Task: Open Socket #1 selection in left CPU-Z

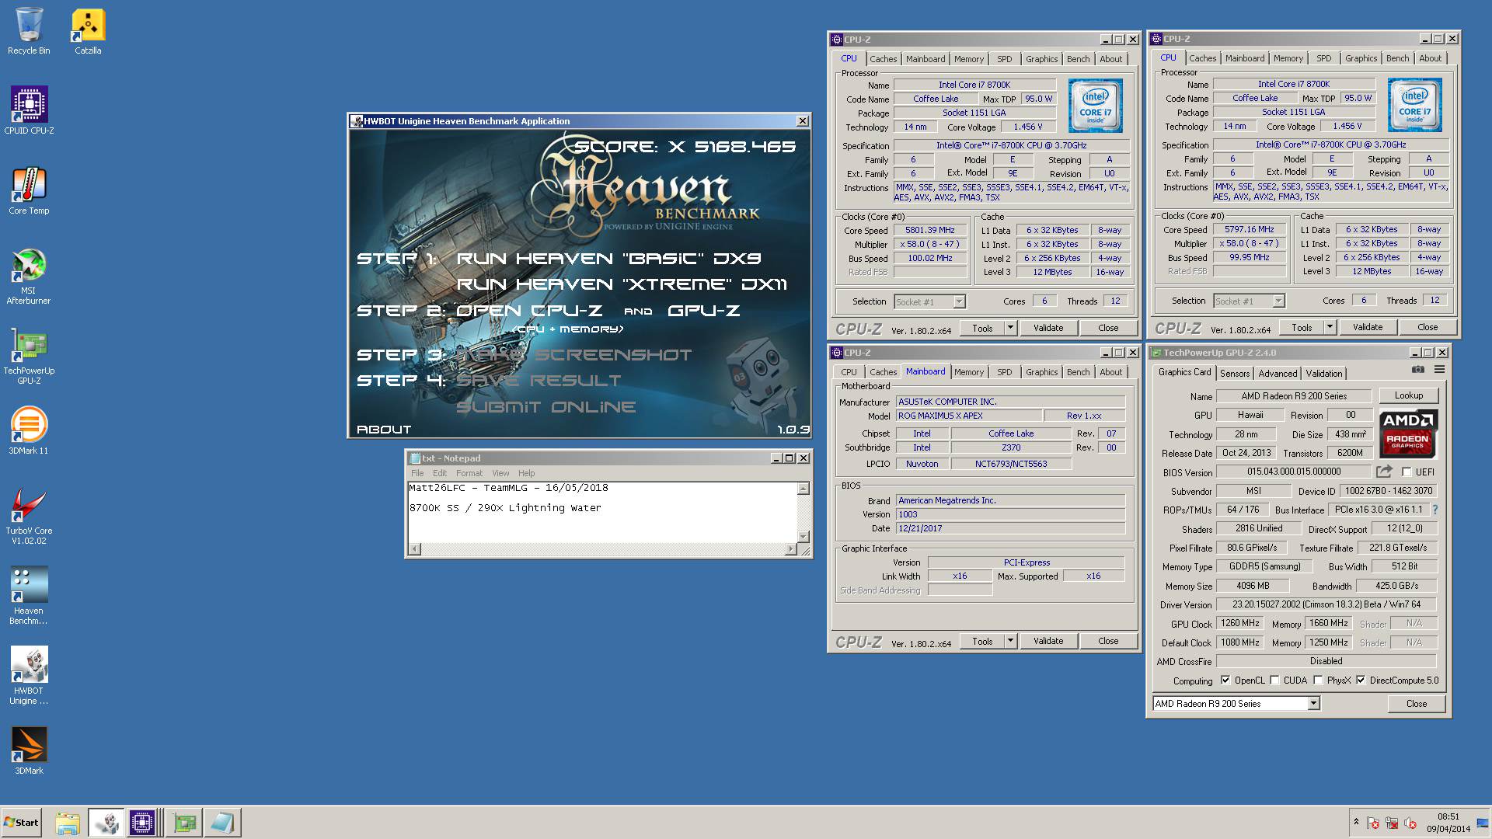Action: [x=929, y=301]
